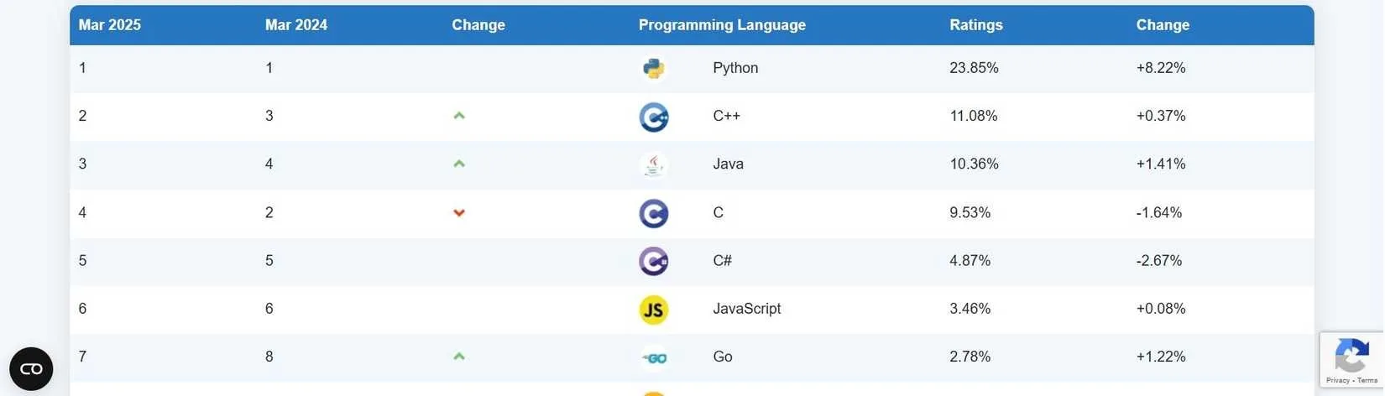Click the -1.64% change value

point(1159,212)
